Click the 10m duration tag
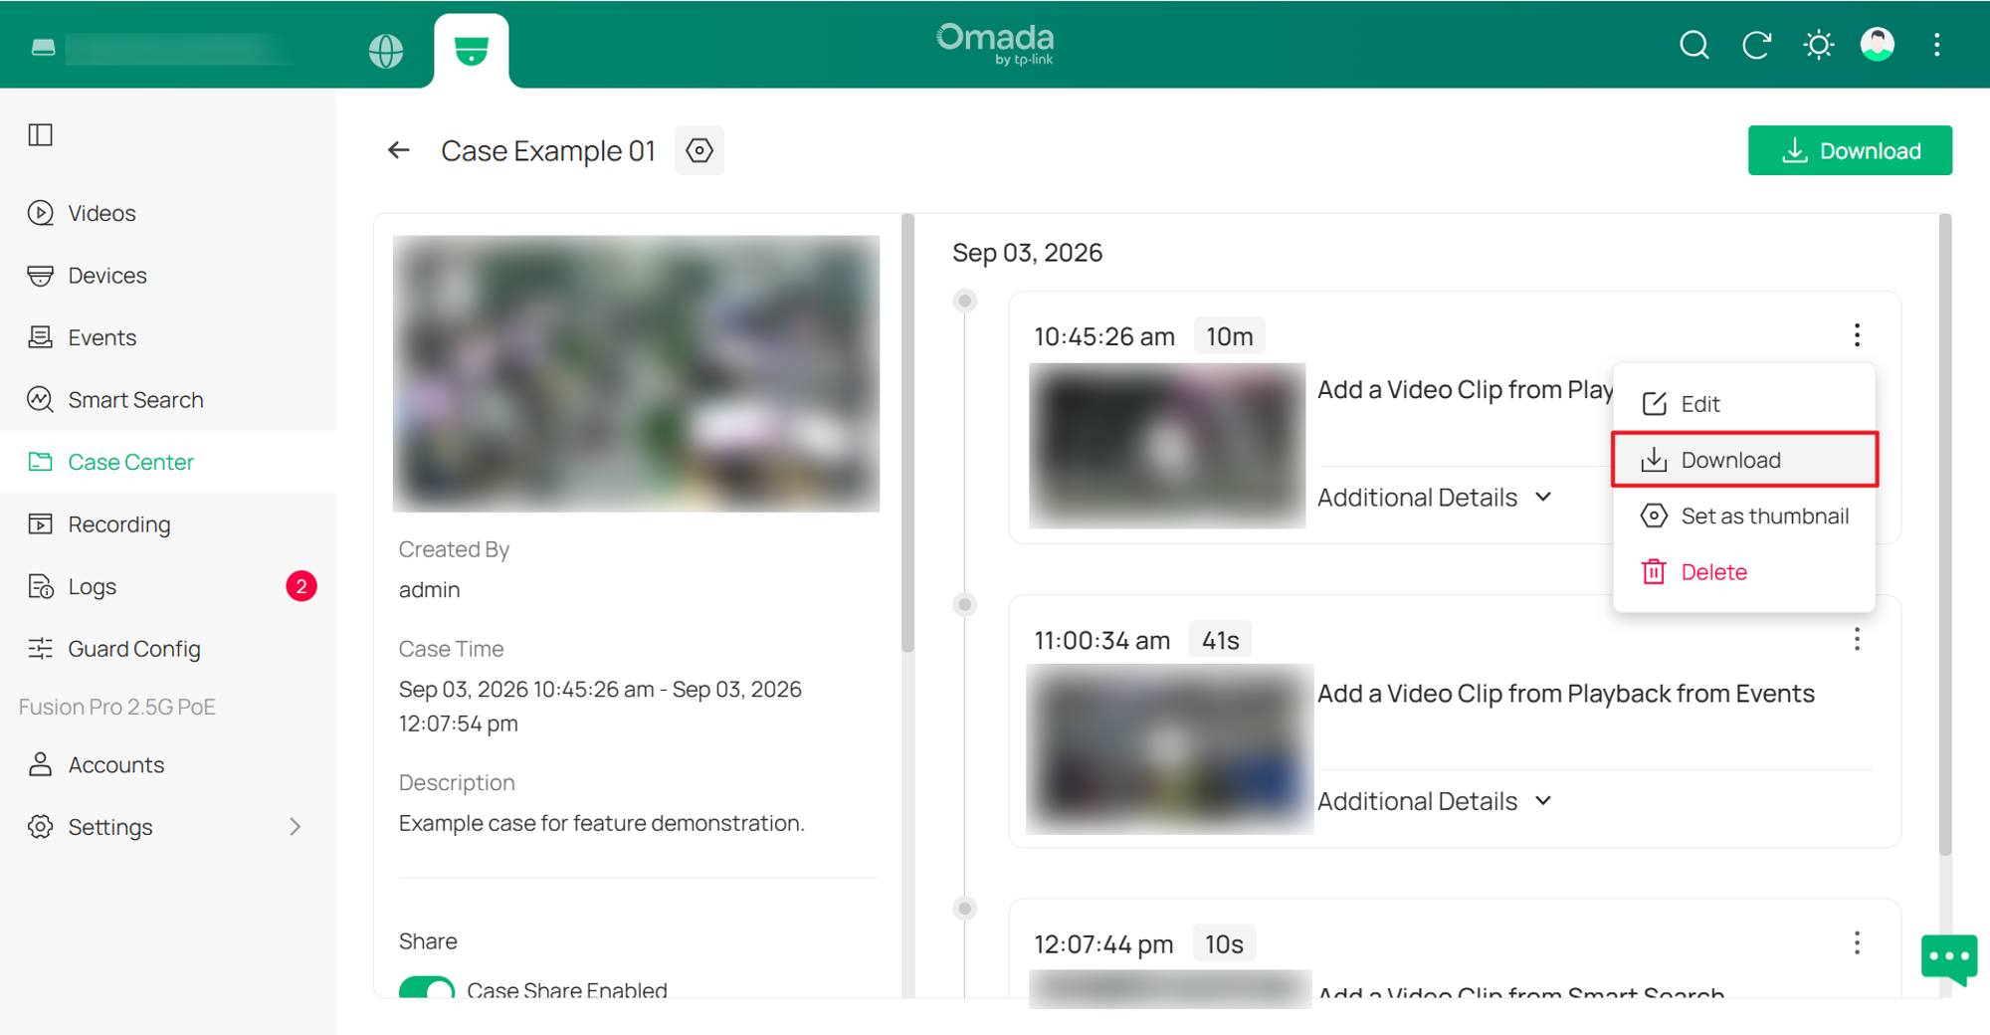 [x=1230, y=336]
